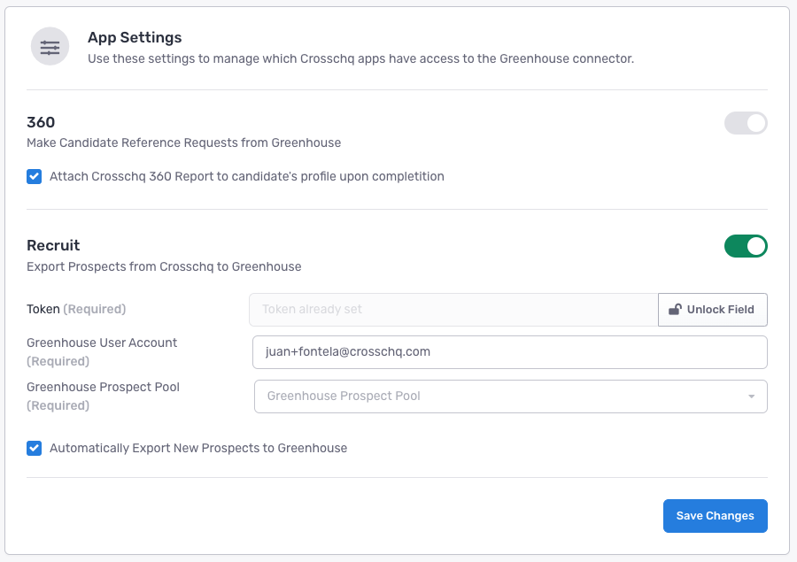Click 'Automatically Export New Prospects to Greenhouse' label

[198, 448]
